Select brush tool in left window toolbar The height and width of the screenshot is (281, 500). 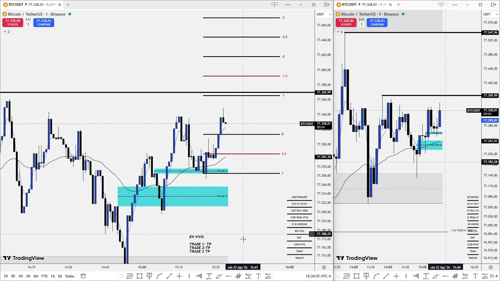(x=219, y=276)
